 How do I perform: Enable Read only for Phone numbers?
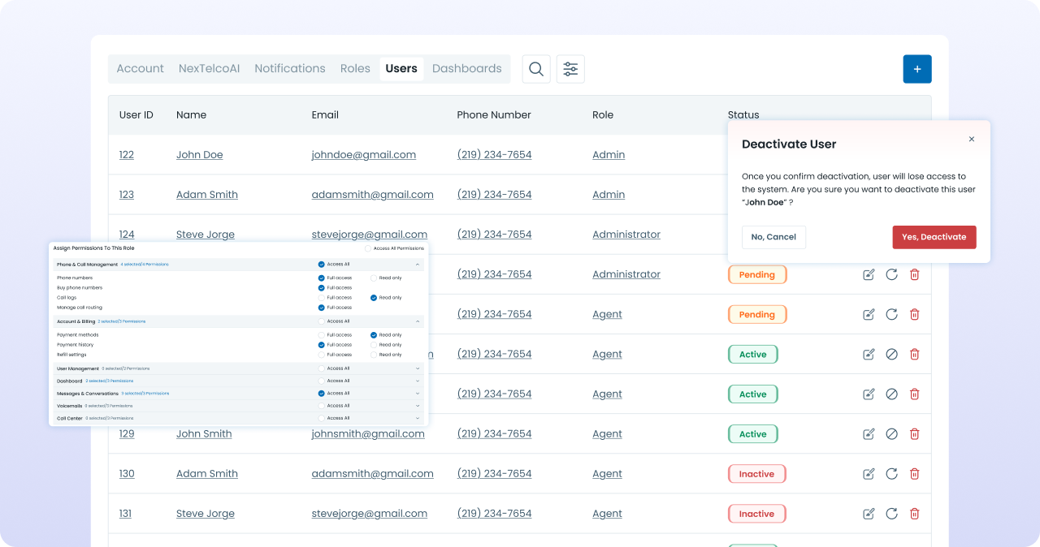point(374,278)
